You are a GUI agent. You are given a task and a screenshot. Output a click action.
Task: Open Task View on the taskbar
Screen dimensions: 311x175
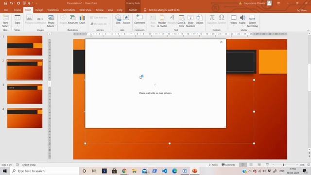pos(94,171)
